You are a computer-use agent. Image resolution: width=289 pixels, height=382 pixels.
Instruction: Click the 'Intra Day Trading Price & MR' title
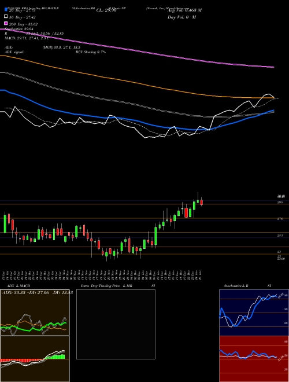click(x=106, y=286)
